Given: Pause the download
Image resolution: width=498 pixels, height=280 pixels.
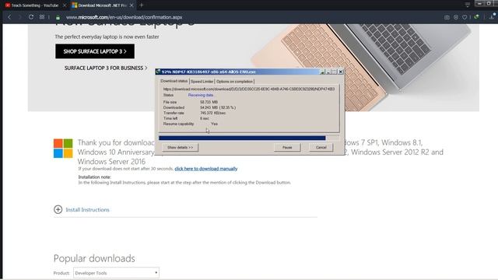Looking at the screenshot, I should (287, 147).
